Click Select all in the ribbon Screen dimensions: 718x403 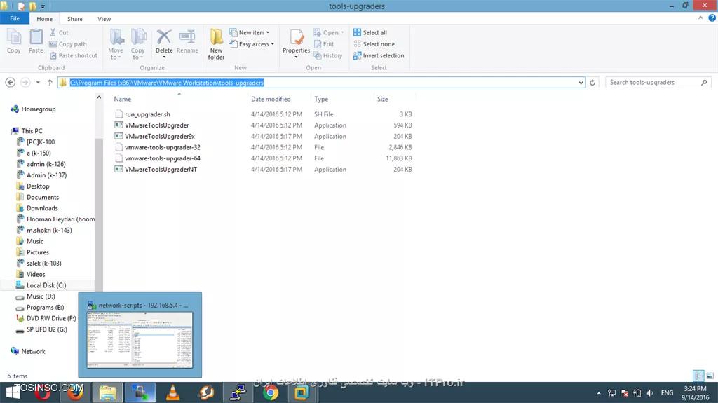click(x=370, y=32)
